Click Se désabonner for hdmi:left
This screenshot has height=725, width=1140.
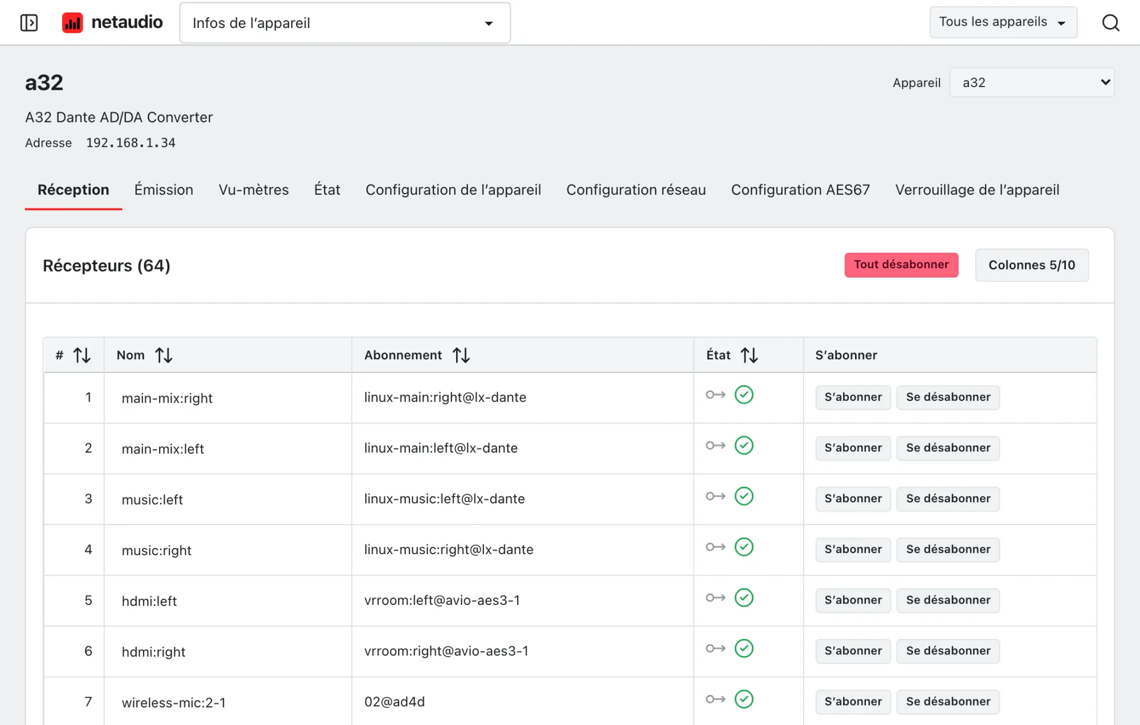pos(948,600)
